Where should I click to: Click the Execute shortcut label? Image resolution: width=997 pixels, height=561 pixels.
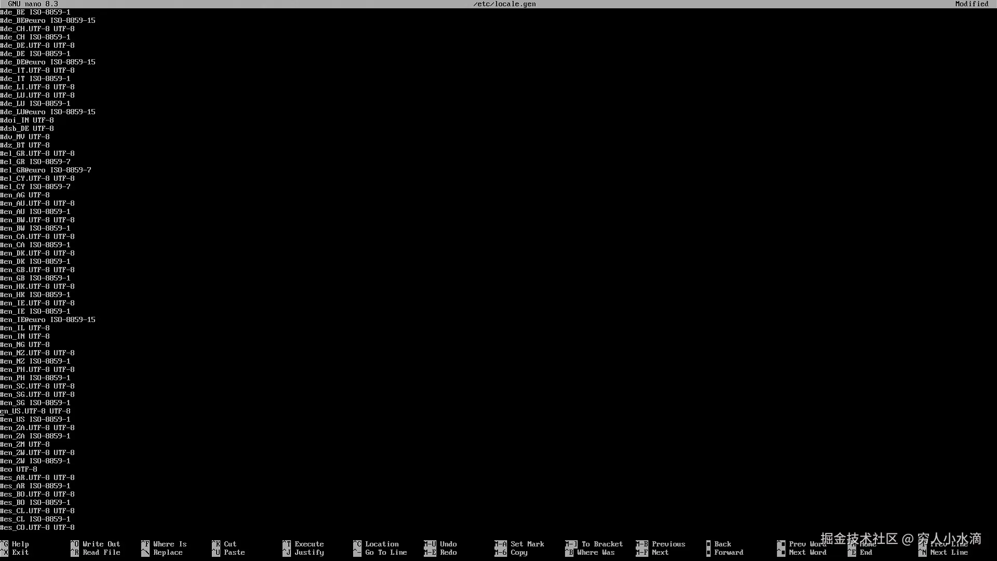pos(309,544)
